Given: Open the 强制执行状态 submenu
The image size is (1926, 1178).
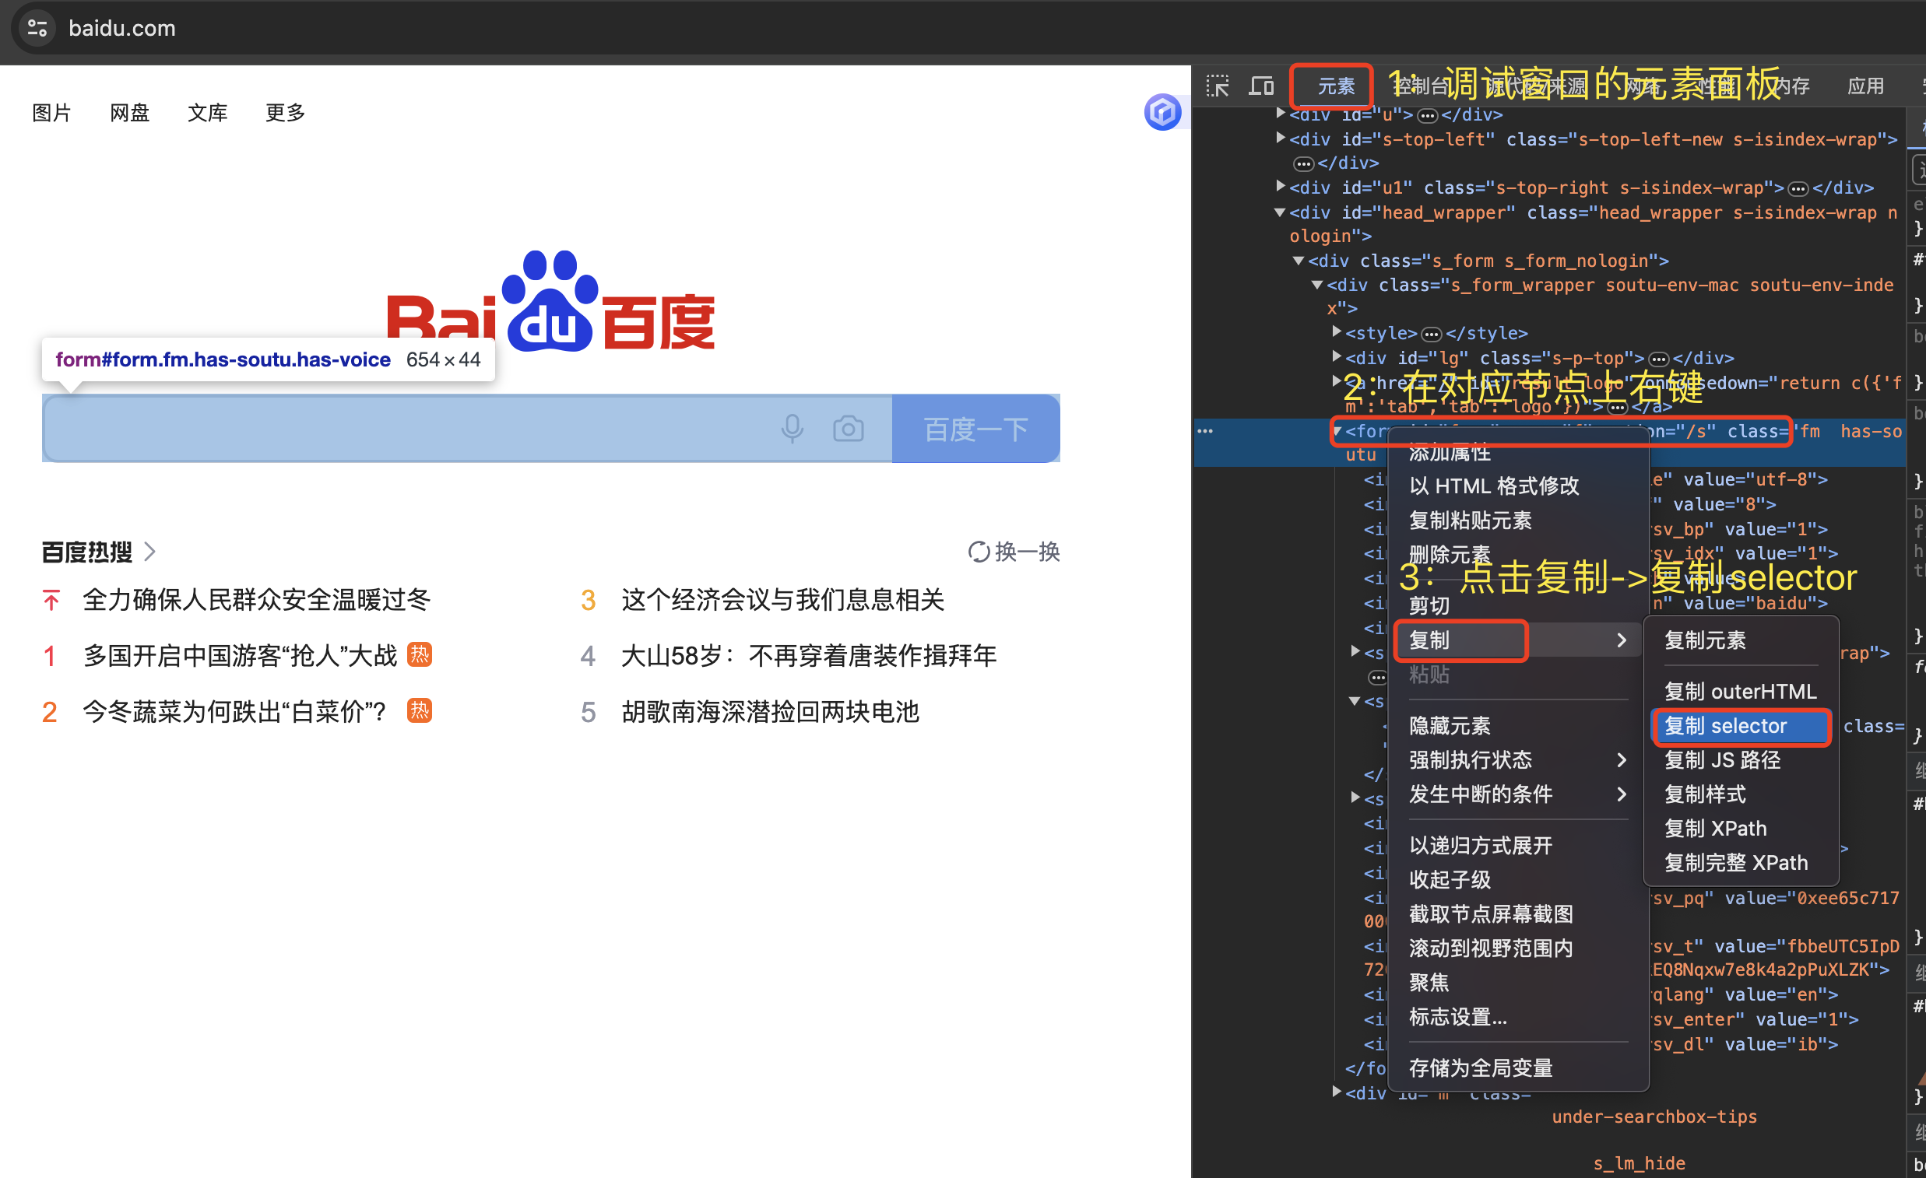Looking at the screenshot, I should (1518, 760).
